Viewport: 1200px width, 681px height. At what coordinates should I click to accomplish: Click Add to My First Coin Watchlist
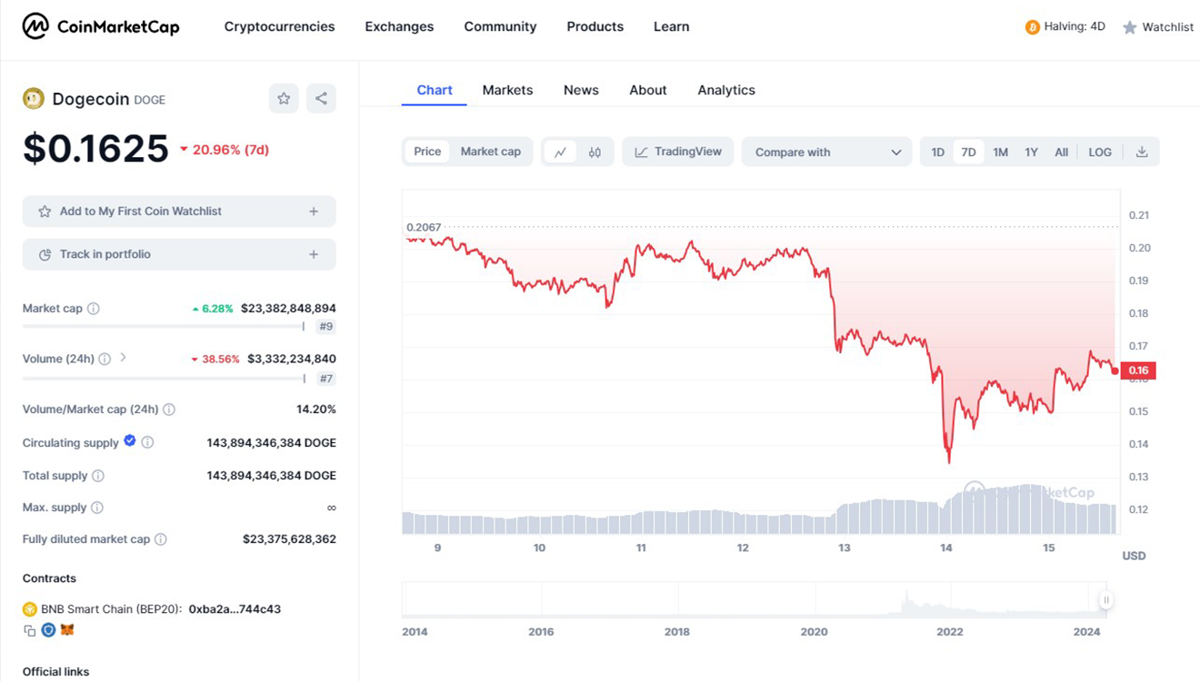tap(179, 212)
